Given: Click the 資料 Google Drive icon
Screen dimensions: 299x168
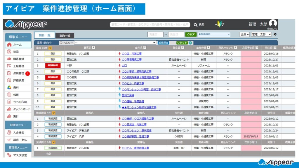Looking at the screenshot, I should [9, 87].
